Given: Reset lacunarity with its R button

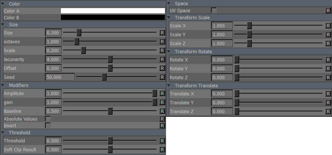Looking at the screenshot, I should pos(162,59).
